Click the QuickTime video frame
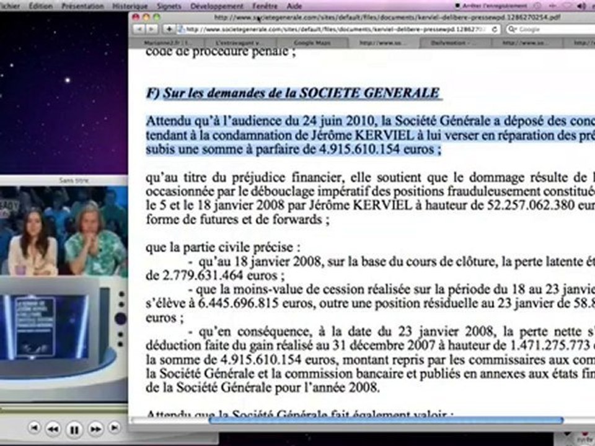Screen dimensions: 595x446 tap(64, 294)
